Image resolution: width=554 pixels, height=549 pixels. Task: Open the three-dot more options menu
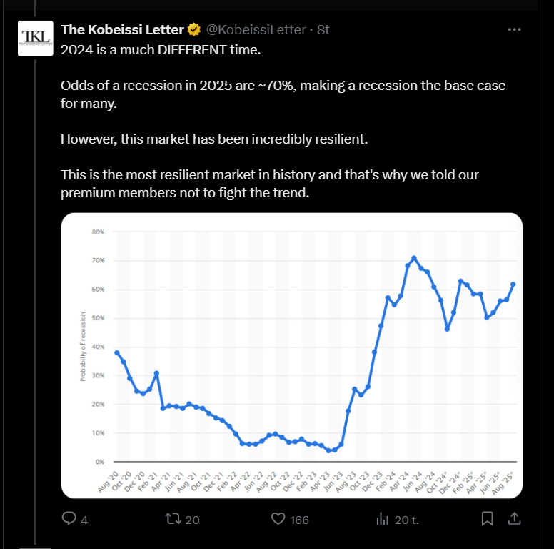click(514, 30)
